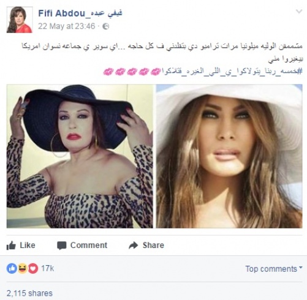This screenshot has width=307, height=300.
Task: Click the Share button label
Action: (x=153, y=245)
